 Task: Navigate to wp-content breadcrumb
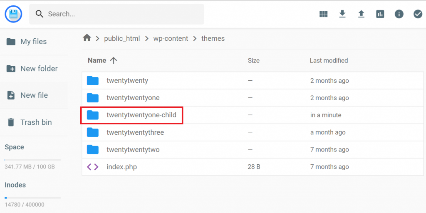pos(171,38)
